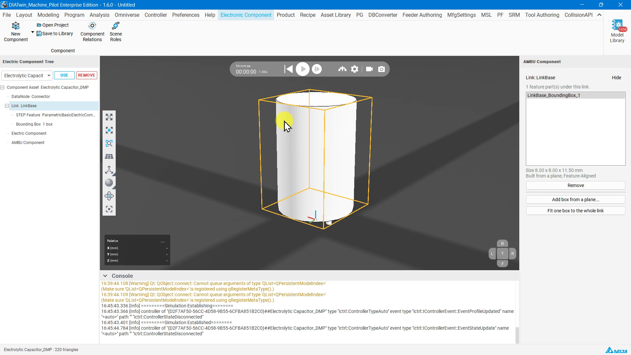Open the Relative coordinates options ellipsis
The width and height of the screenshot is (631, 355).
pyautogui.click(x=162, y=241)
